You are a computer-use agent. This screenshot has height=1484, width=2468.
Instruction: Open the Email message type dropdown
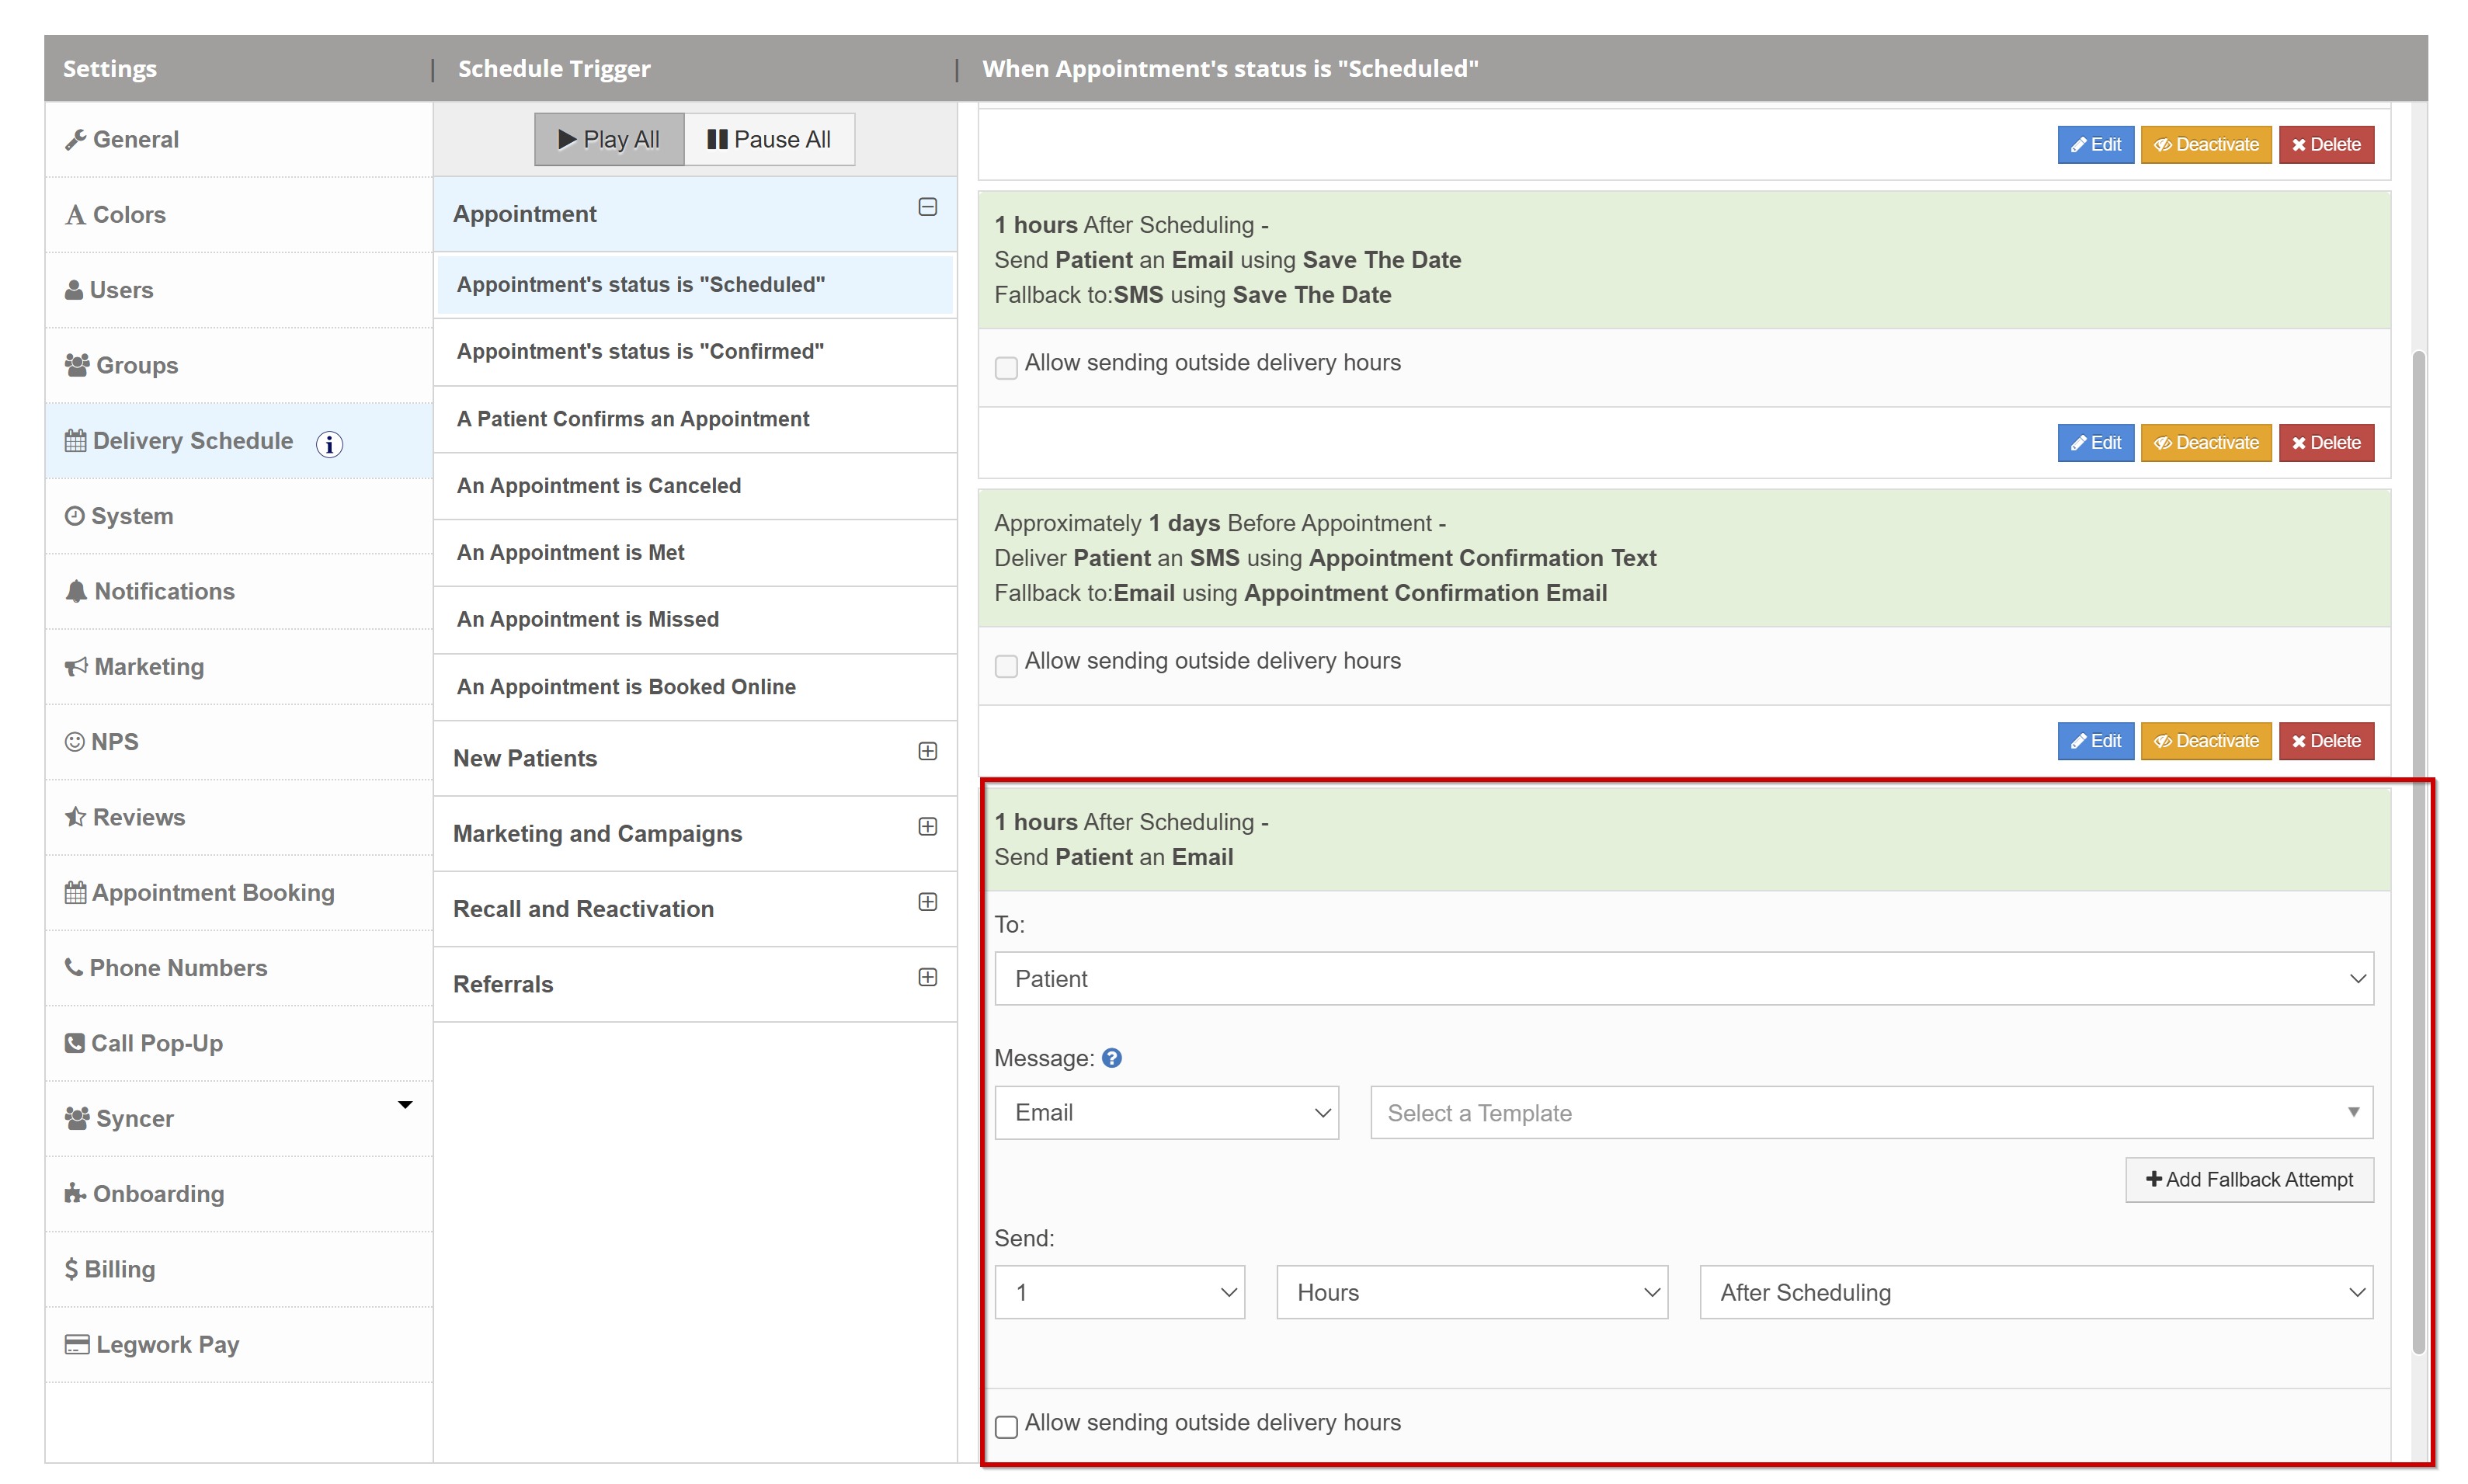(x=1166, y=1113)
